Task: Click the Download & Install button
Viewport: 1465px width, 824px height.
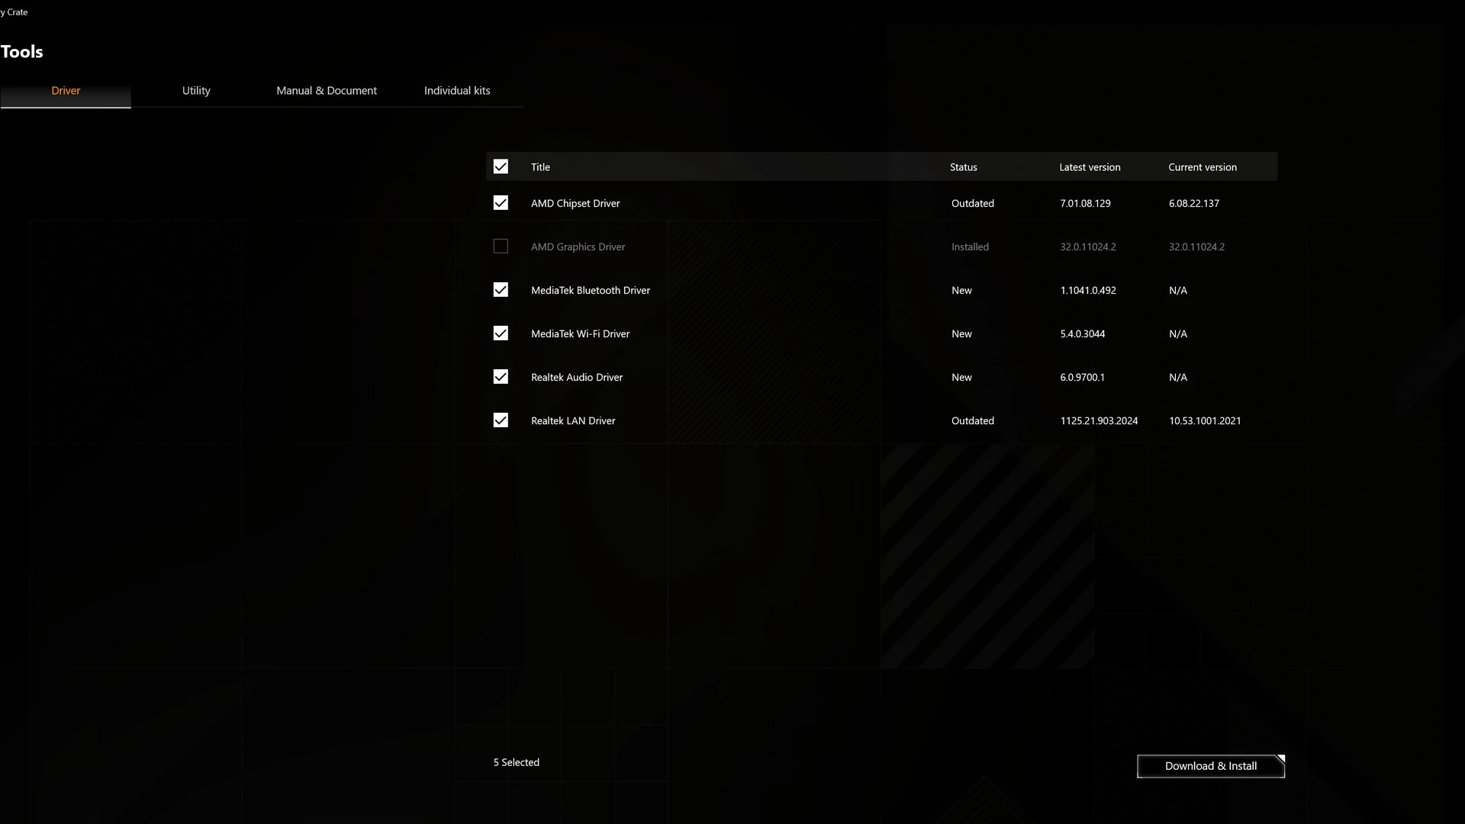Action: click(x=1210, y=766)
